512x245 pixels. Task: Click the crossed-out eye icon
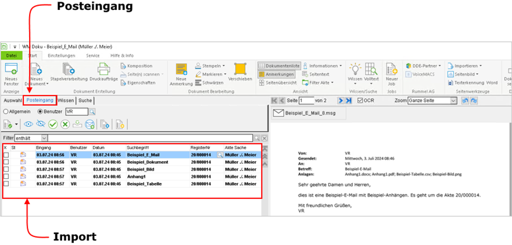pos(40,124)
